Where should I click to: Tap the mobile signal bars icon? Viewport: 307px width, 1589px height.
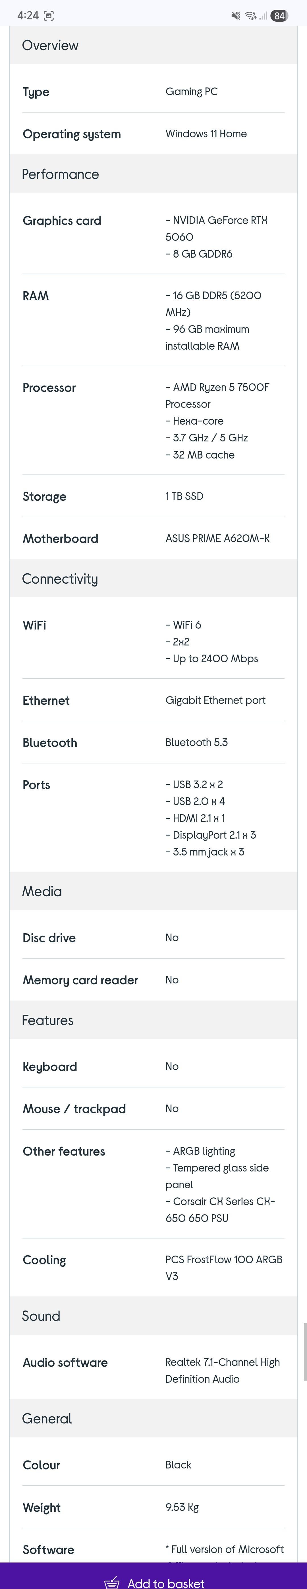point(263,16)
